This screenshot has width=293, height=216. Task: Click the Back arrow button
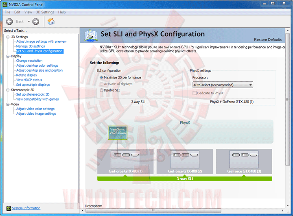click(x=9, y=22)
